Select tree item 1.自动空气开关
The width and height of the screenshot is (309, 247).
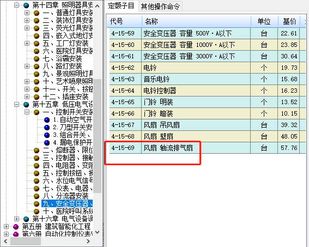coord(72,120)
